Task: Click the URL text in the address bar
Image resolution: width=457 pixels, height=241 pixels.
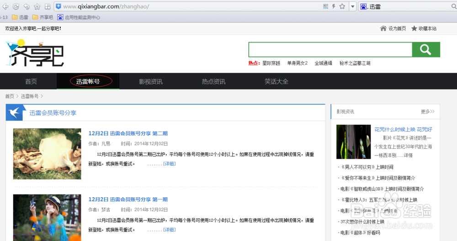Action: tap(106, 6)
